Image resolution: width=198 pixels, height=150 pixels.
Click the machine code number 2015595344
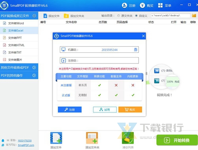[x=109, y=50]
